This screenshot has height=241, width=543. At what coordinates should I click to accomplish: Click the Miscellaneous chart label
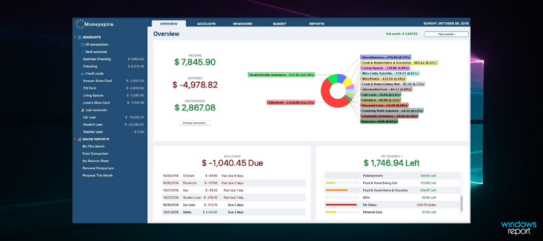click(x=386, y=57)
